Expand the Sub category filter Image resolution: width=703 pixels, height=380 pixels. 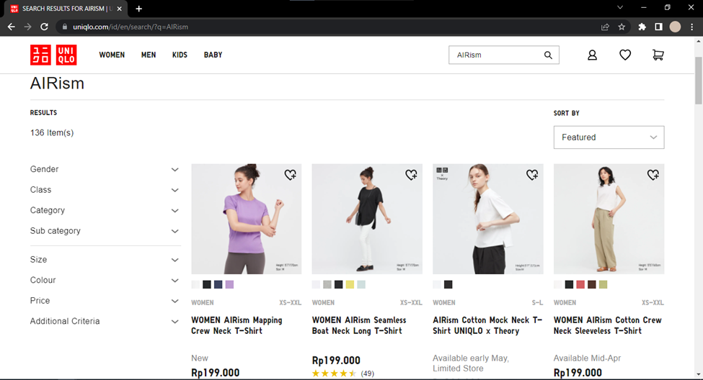click(x=105, y=231)
